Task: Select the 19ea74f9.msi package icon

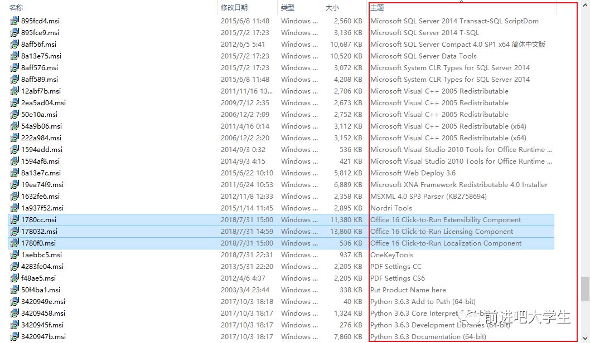Action: [14, 184]
